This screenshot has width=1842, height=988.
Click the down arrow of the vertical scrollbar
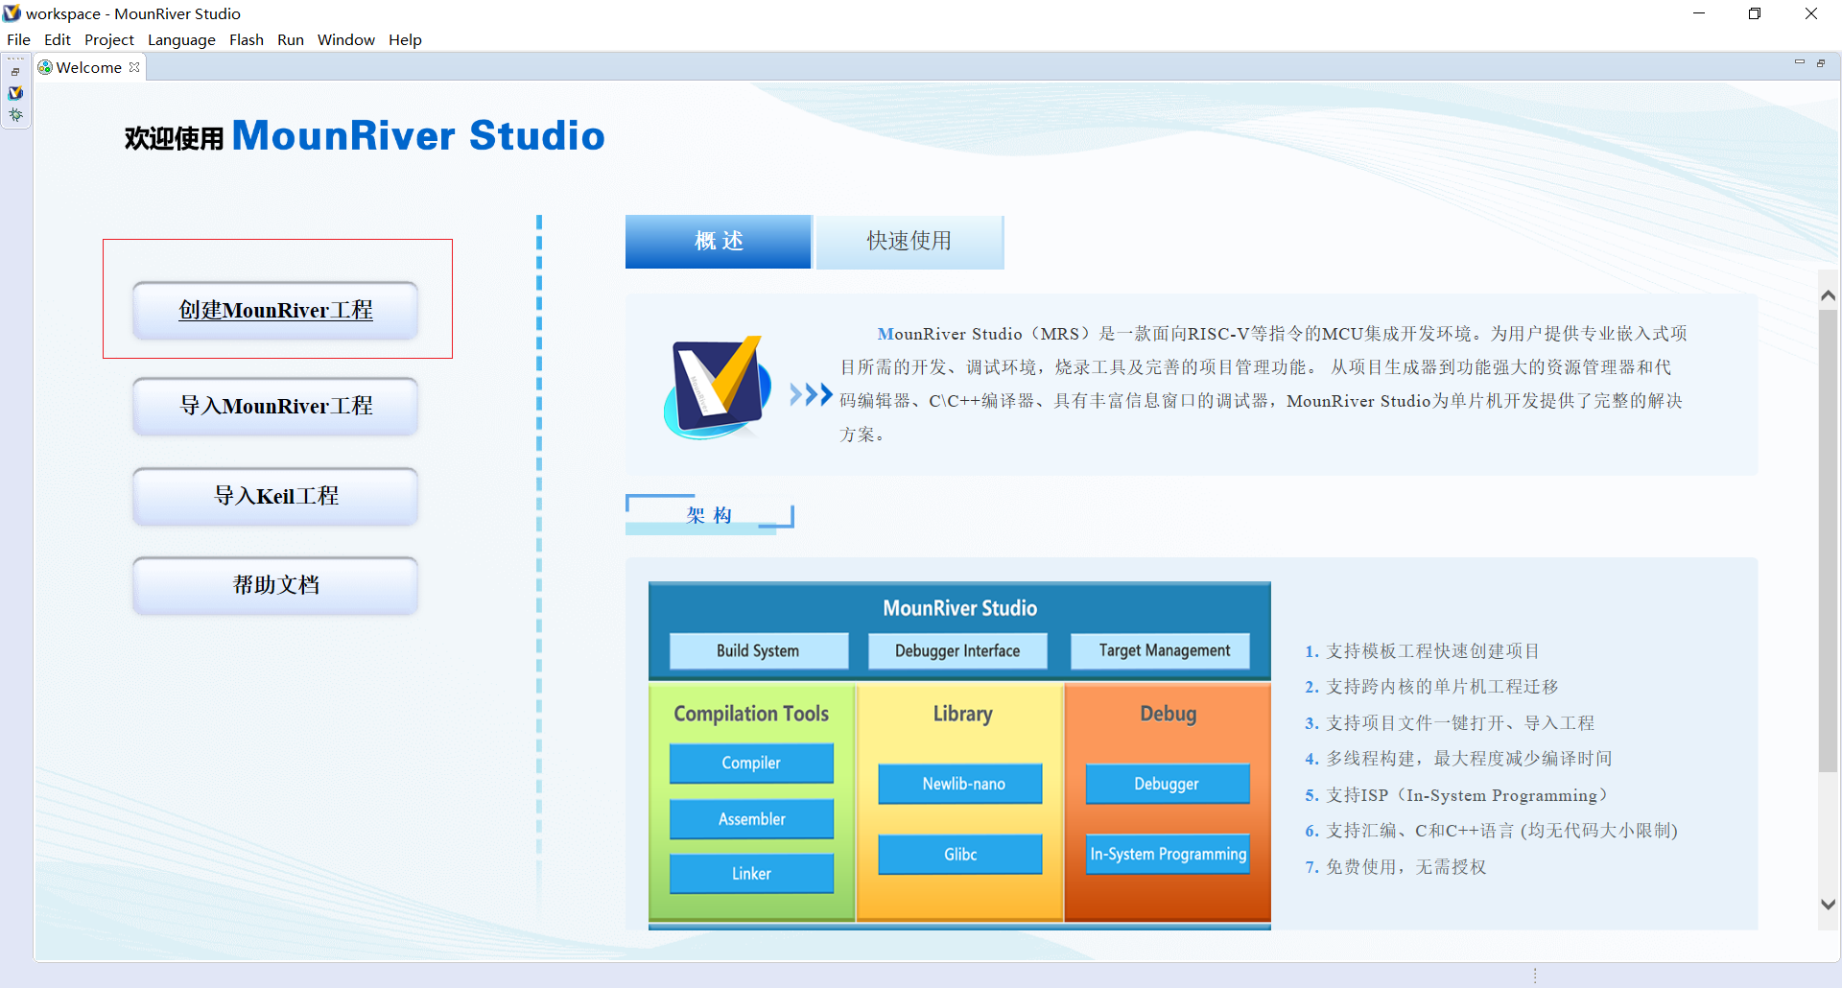point(1830,904)
